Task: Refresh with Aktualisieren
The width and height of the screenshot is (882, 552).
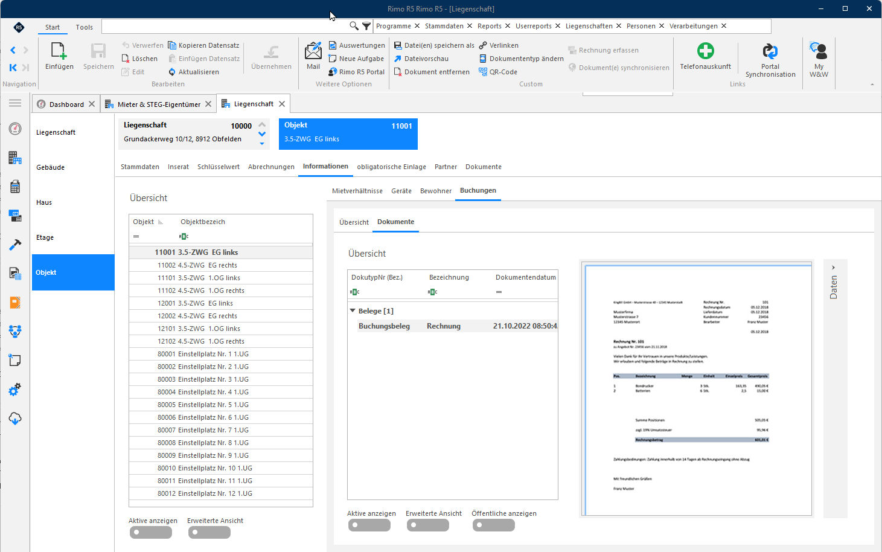Action: [193, 72]
